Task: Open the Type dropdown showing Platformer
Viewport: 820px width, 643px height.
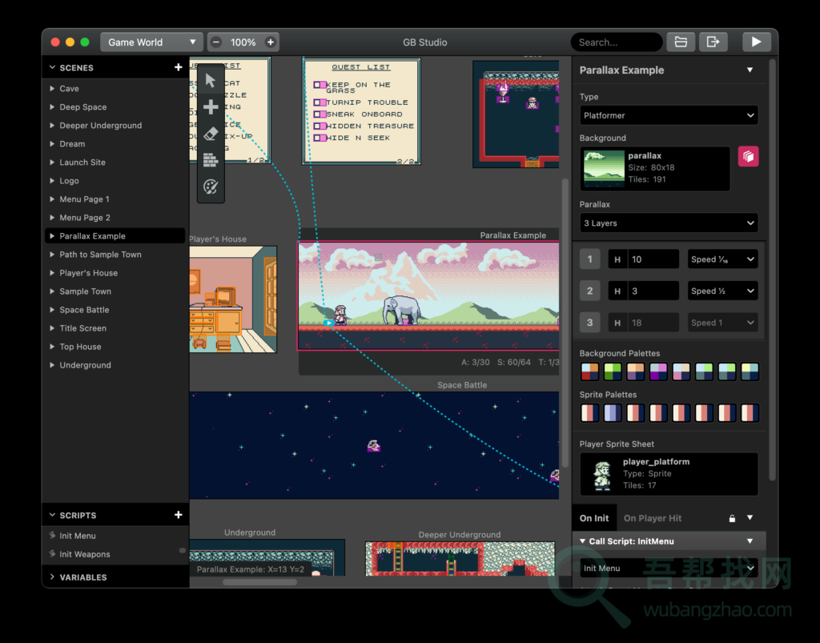Action: 669,115
